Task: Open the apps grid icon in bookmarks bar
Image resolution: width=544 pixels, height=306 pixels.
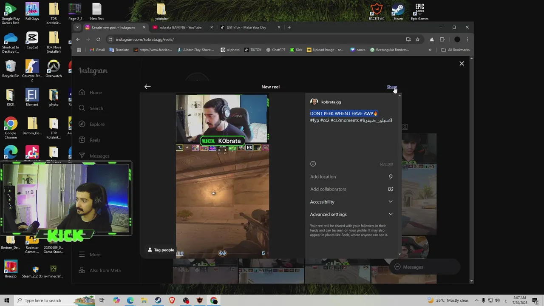Action: (79, 50)
